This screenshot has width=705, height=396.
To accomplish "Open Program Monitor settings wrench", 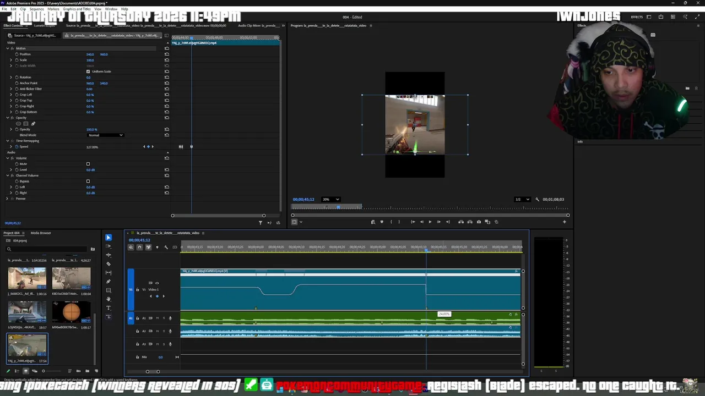I will 537,199.
